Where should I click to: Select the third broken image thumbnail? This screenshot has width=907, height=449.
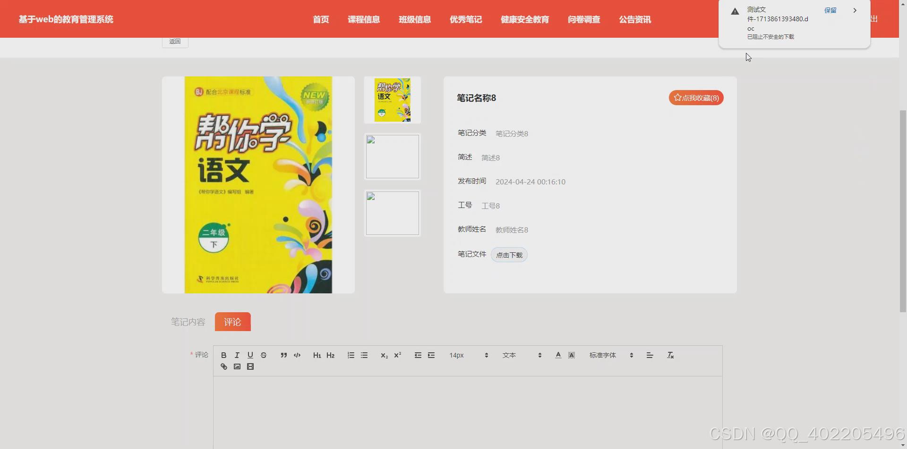click(392, 213)
